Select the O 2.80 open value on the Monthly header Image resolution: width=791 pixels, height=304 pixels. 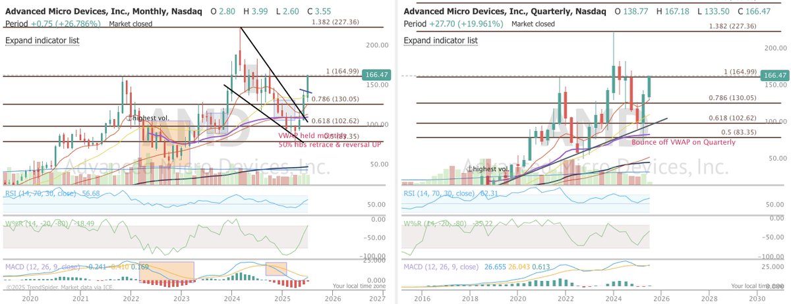point(223,11)
